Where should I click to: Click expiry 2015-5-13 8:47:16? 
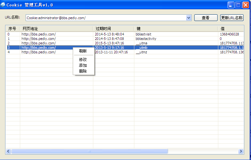click(109, 43)
